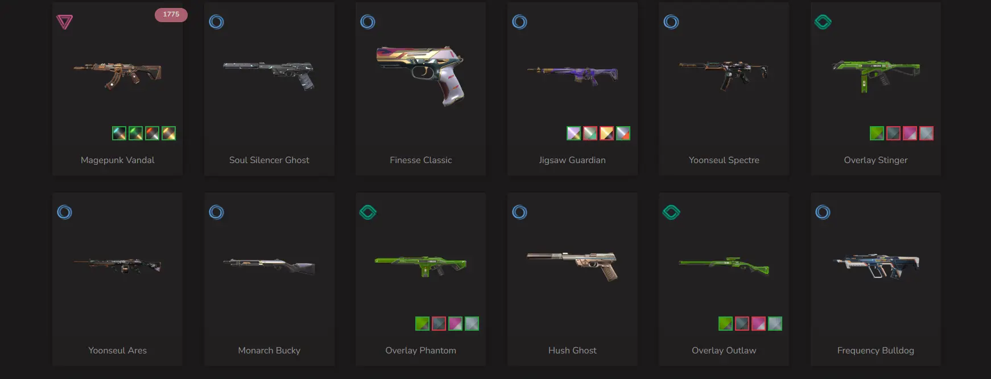Open the Finesse Classic pistol image
991x379 pixels.
click(420, 75)
